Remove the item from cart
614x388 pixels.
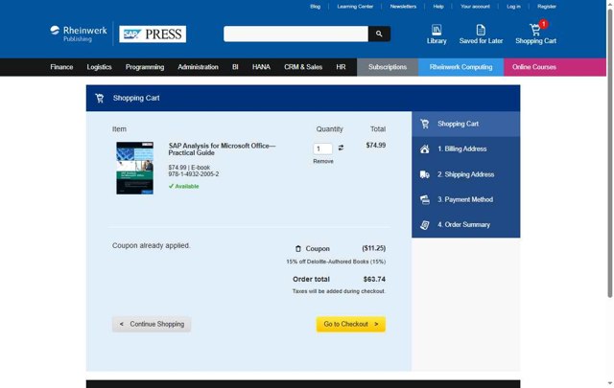(323, 162)
